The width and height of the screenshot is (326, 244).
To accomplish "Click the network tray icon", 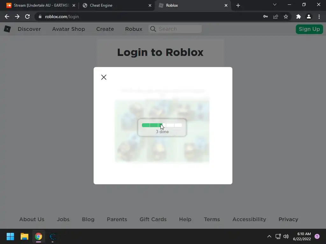I will click(278, 236).
